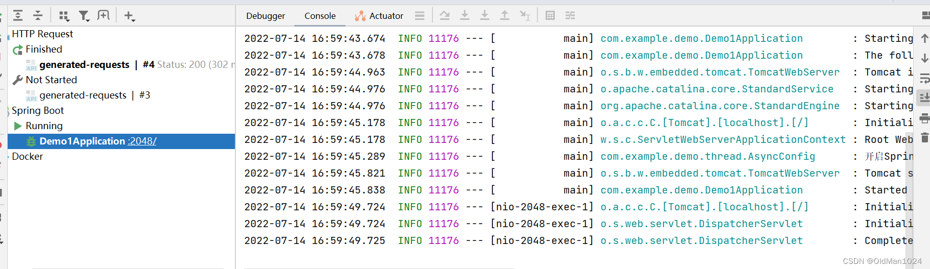This screenshot has width=930, height=269.
Task: Click the 16:59:43.674 Demo1Application class link
Action: pyautogui.click(x=702, y=38)
